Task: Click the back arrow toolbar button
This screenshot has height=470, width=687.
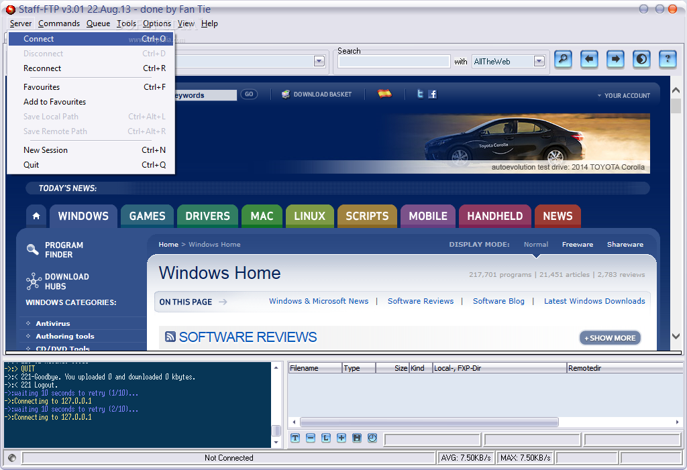Action: [x=589, y=59]
